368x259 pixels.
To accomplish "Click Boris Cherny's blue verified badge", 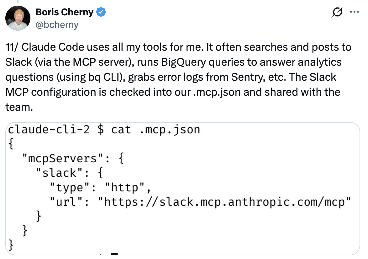I will point(101,12).
